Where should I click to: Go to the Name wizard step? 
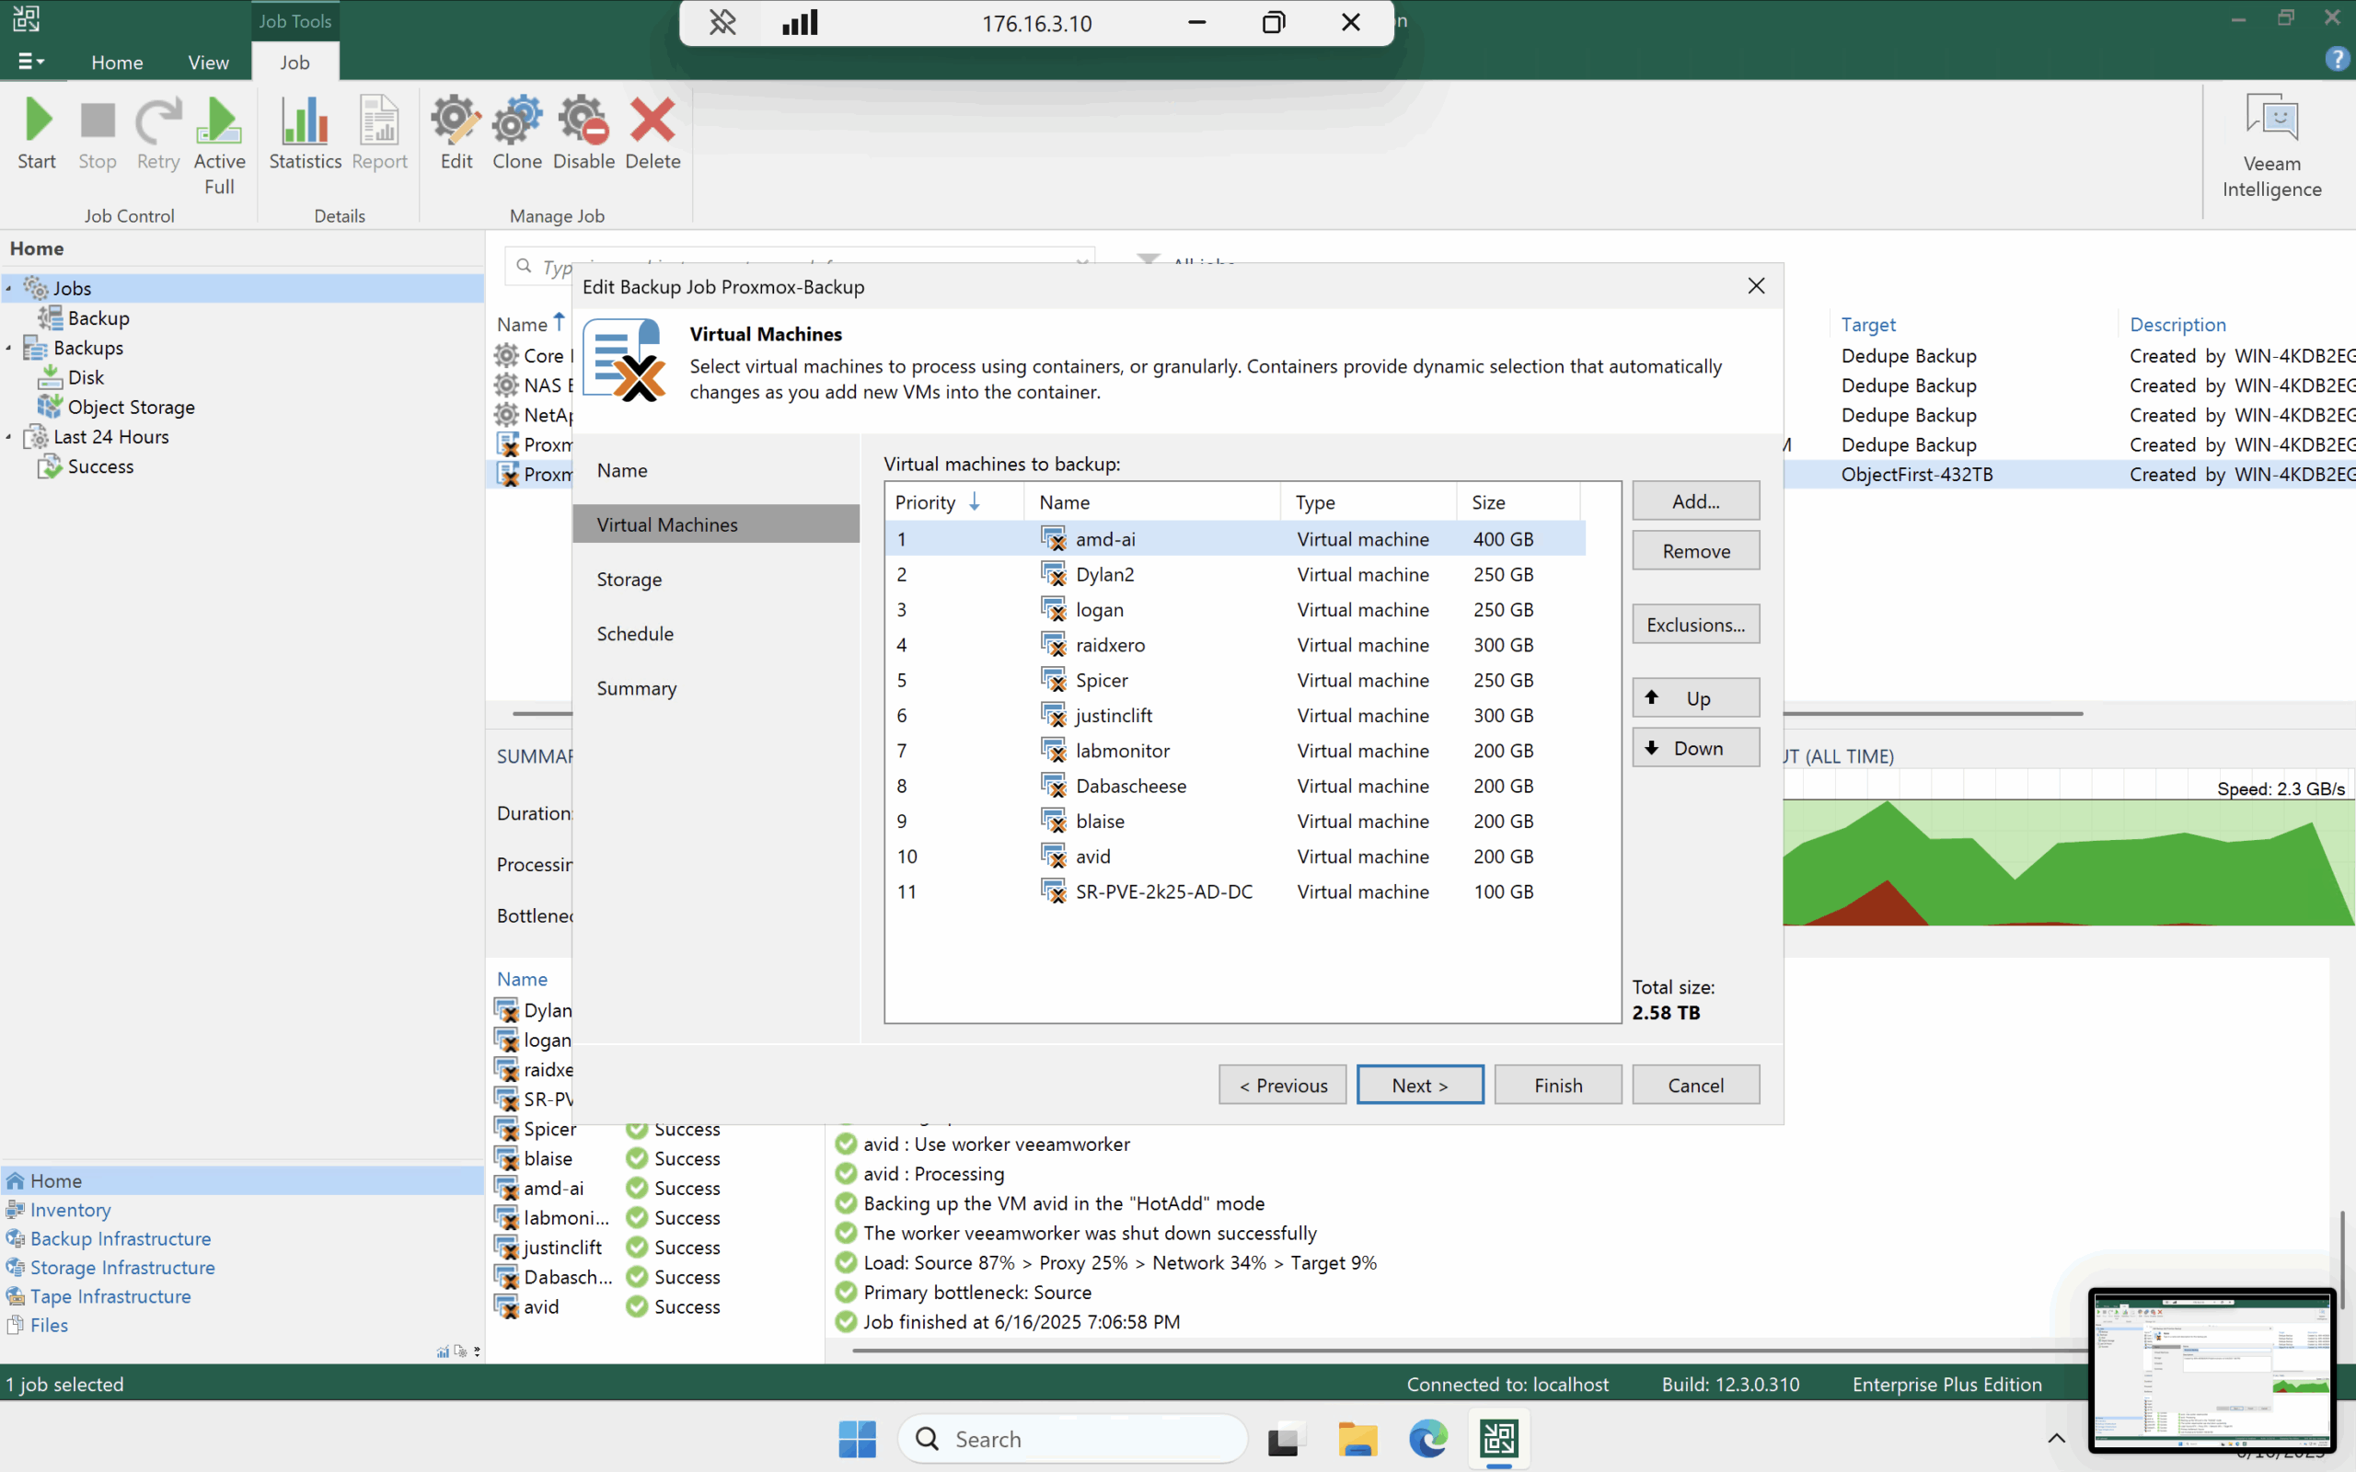point(717,470)
